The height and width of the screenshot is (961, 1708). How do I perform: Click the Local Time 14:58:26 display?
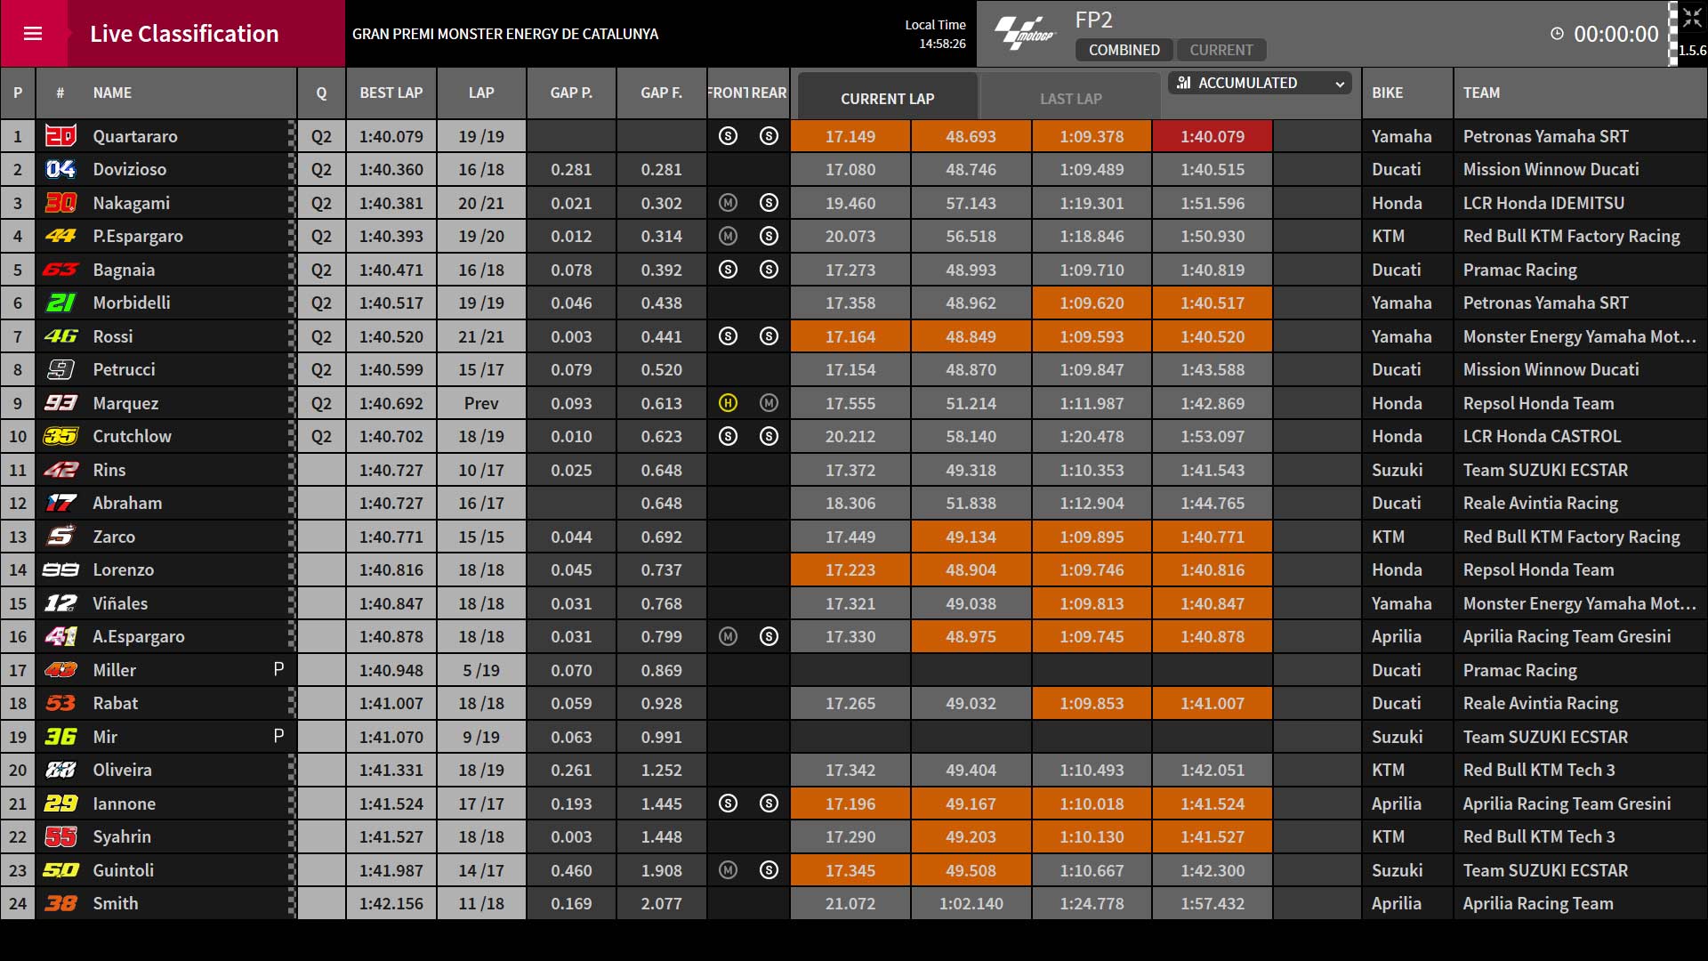935,34
